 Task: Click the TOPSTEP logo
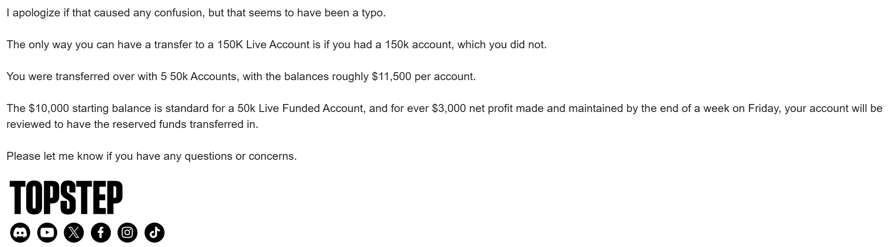[x=66, y=197]
